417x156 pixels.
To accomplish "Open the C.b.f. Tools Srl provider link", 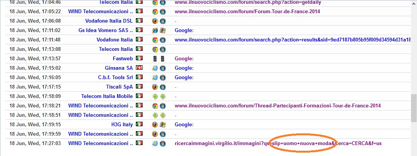I will click(115, 78).
